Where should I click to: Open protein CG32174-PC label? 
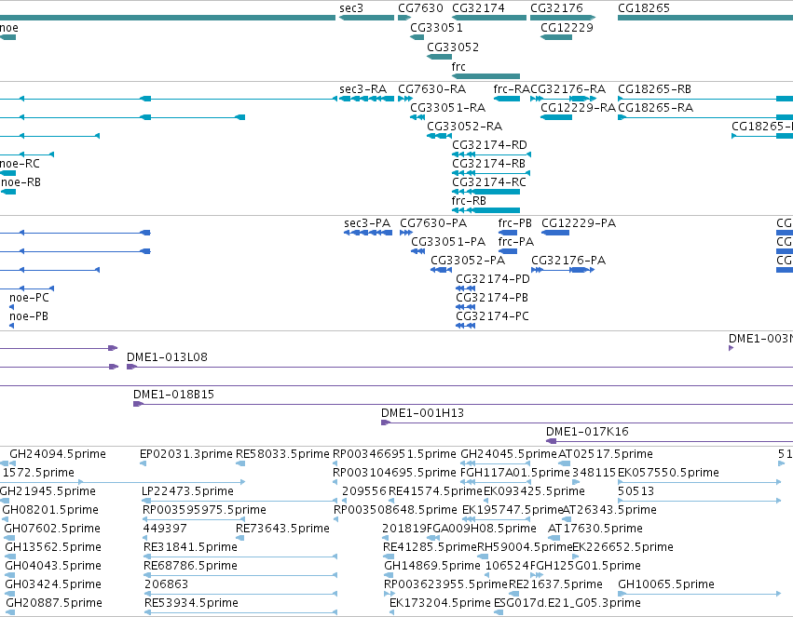pos(492,316)
